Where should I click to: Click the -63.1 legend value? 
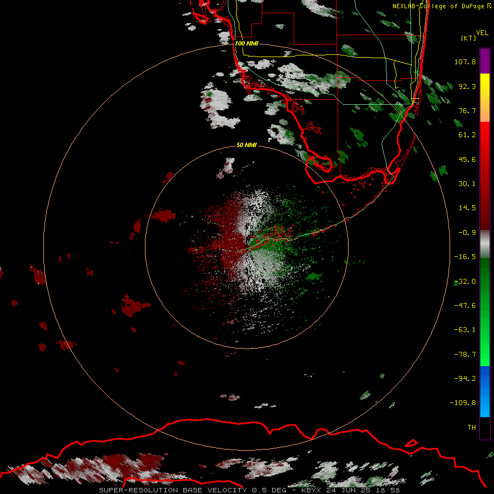(465, 330)
